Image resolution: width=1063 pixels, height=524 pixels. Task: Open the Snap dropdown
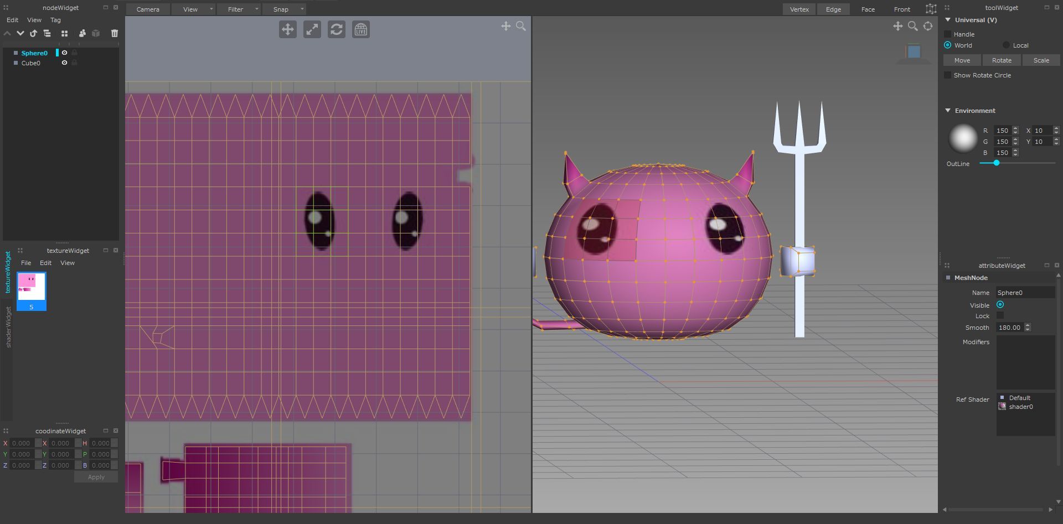[284, 9]
